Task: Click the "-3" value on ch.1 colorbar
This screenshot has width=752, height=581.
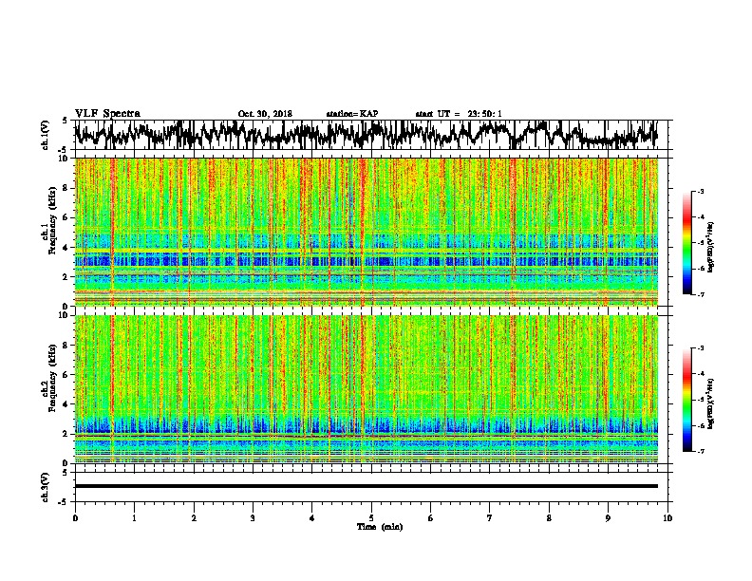Action: [x=700, y=192]
